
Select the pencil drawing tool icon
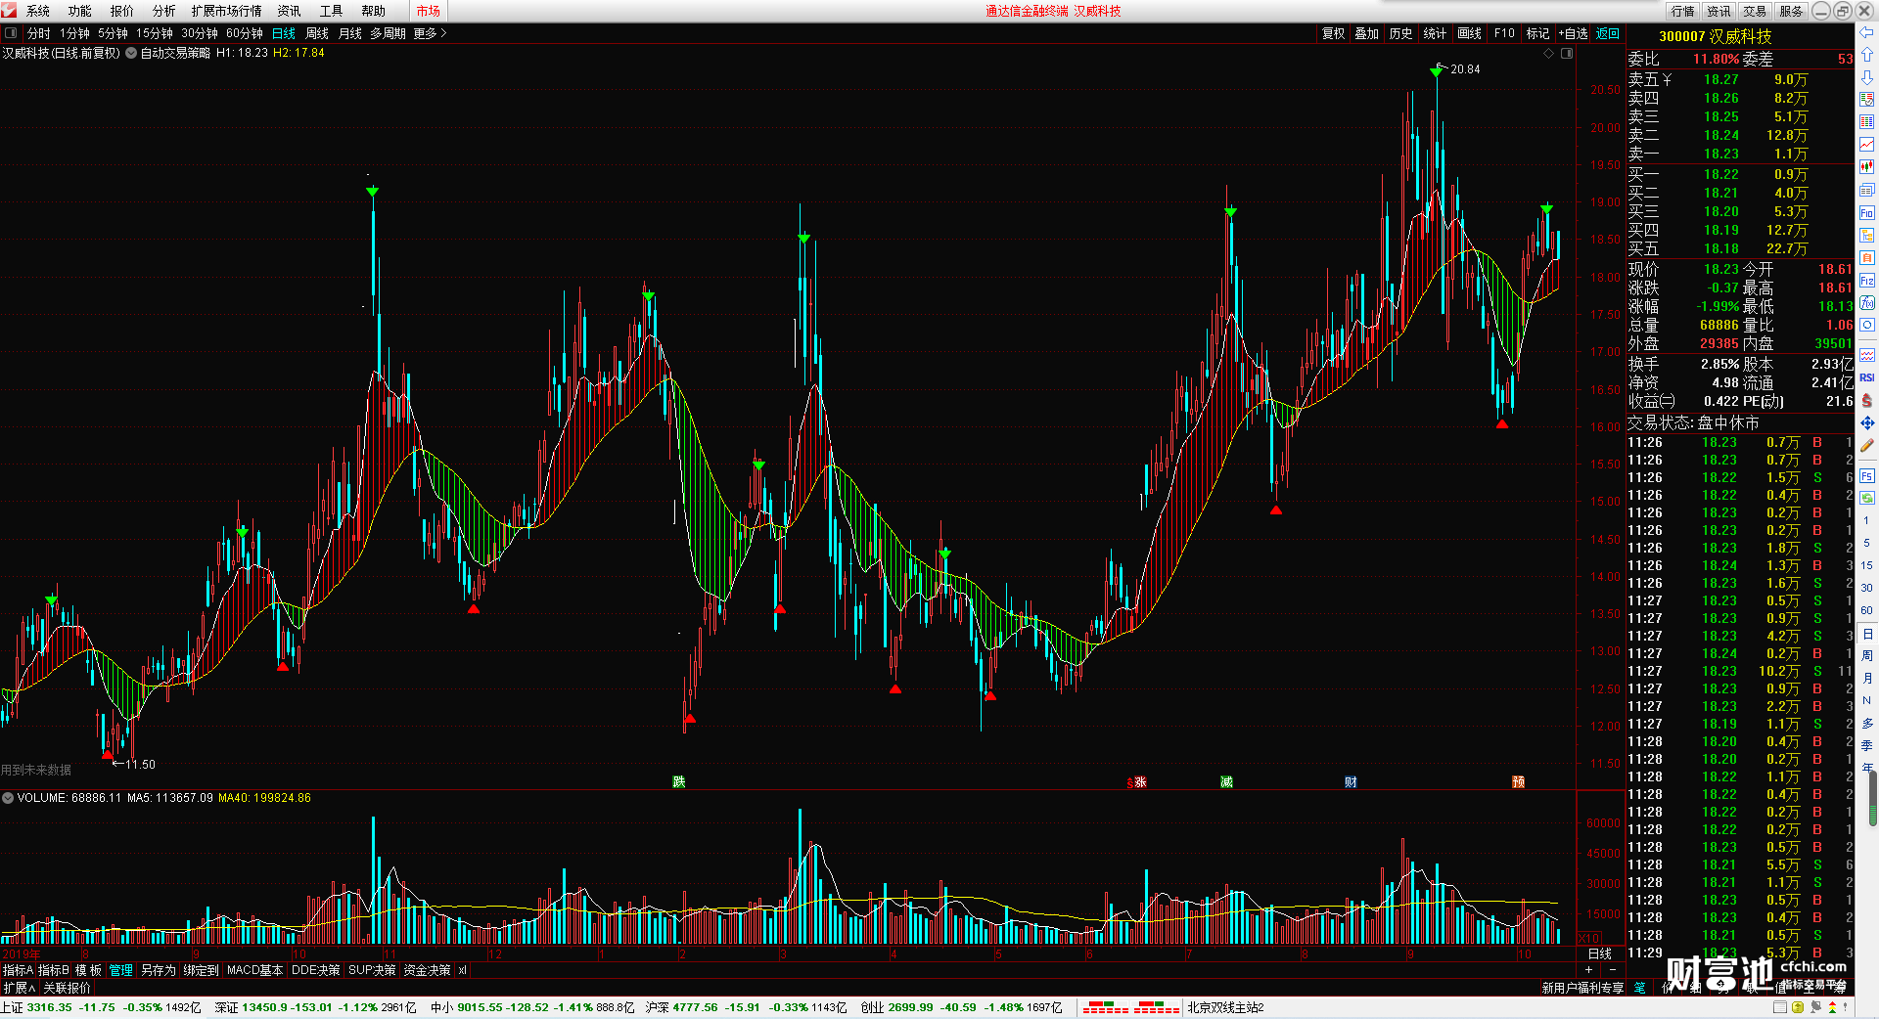point(1867,445)
